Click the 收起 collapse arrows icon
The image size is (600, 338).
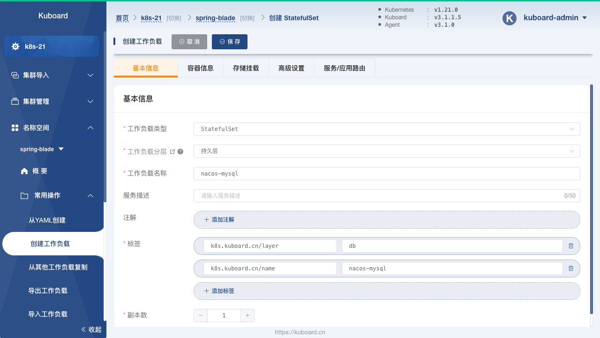click(84, 330)
